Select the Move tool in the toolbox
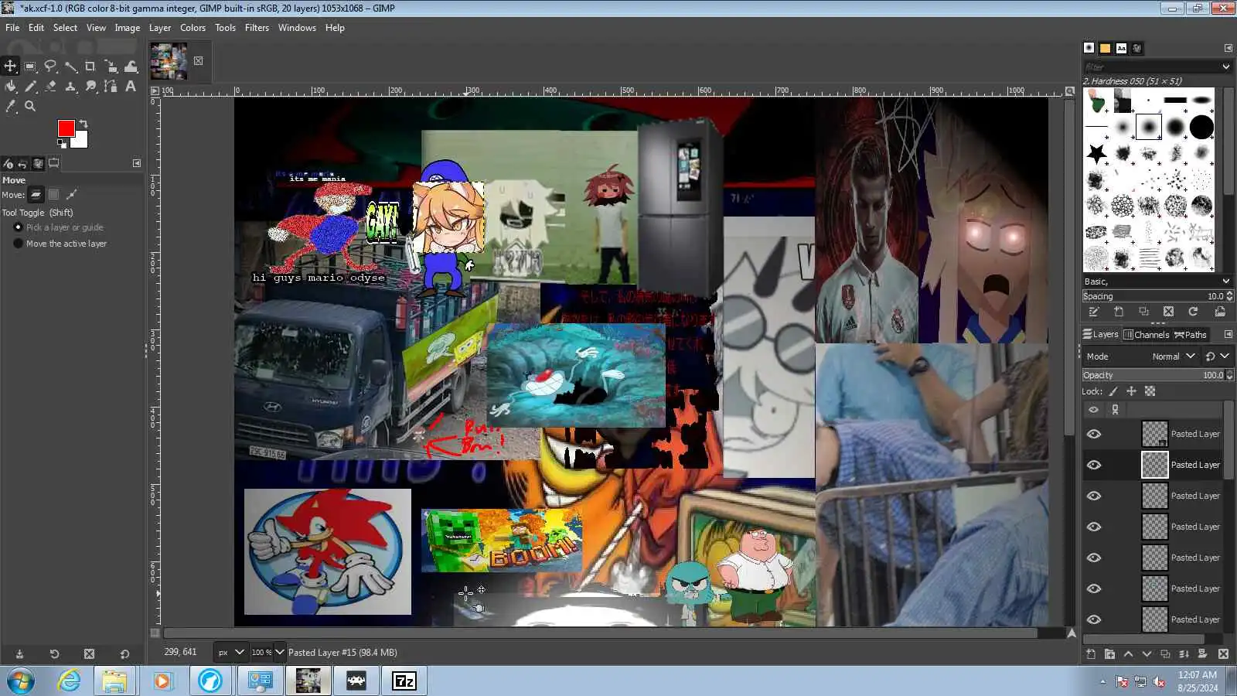Screen dimensions: 1237x696 [10, 67]
